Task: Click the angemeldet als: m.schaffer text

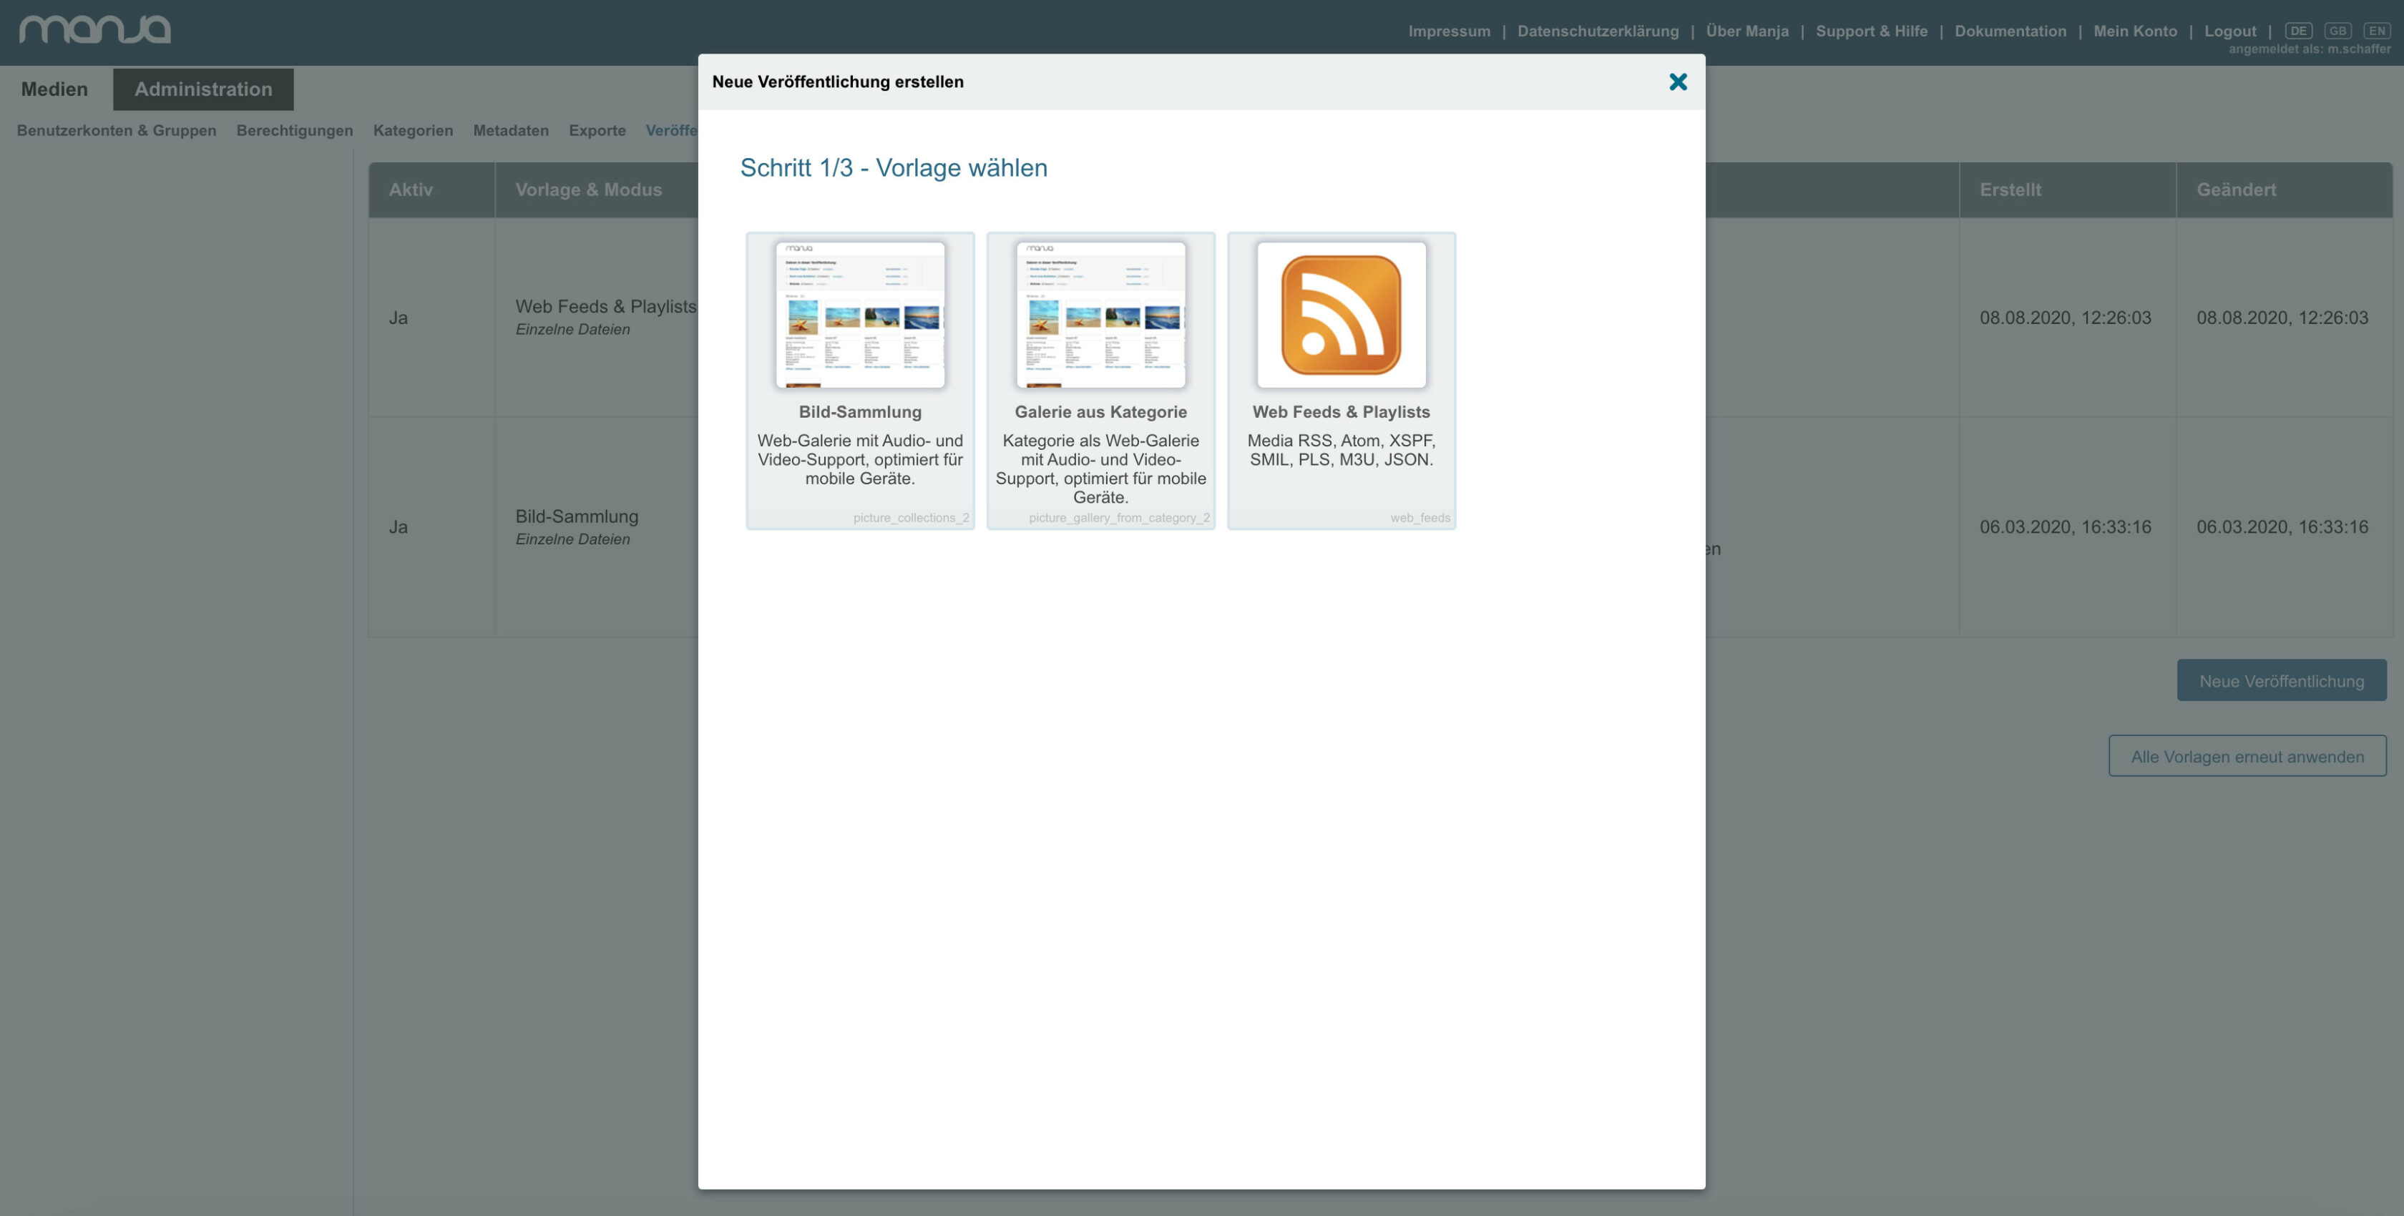Action: 2310,49
